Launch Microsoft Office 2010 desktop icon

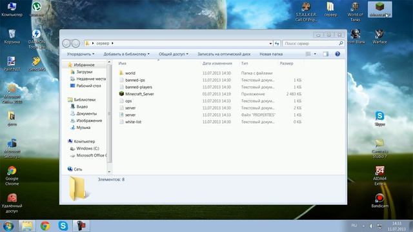tap(12, 93)
